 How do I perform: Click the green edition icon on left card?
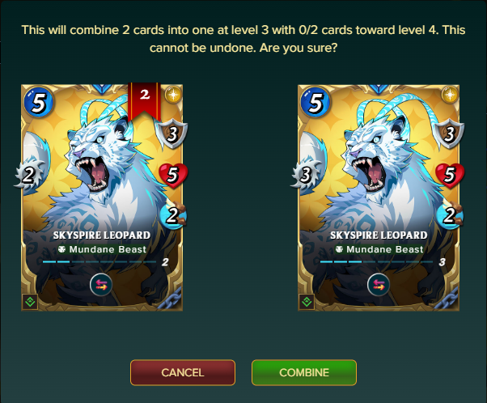(x=30, y=301)
